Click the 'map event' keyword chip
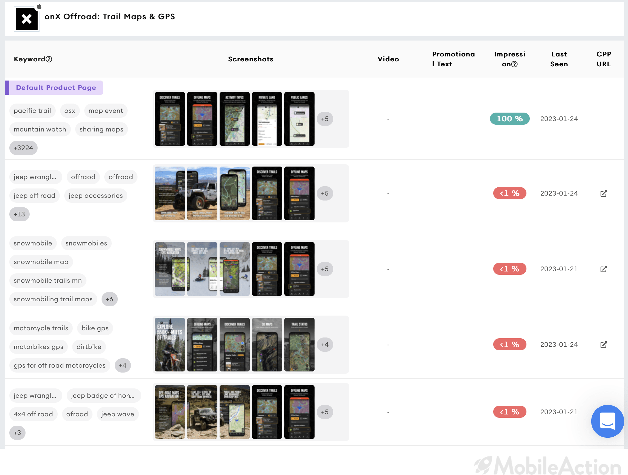 [x=106, y=111]
